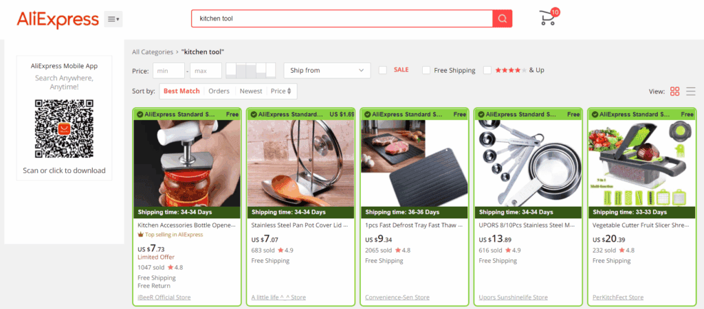Click '683 sold' text
704x309 pixels.
coord(263,250)
